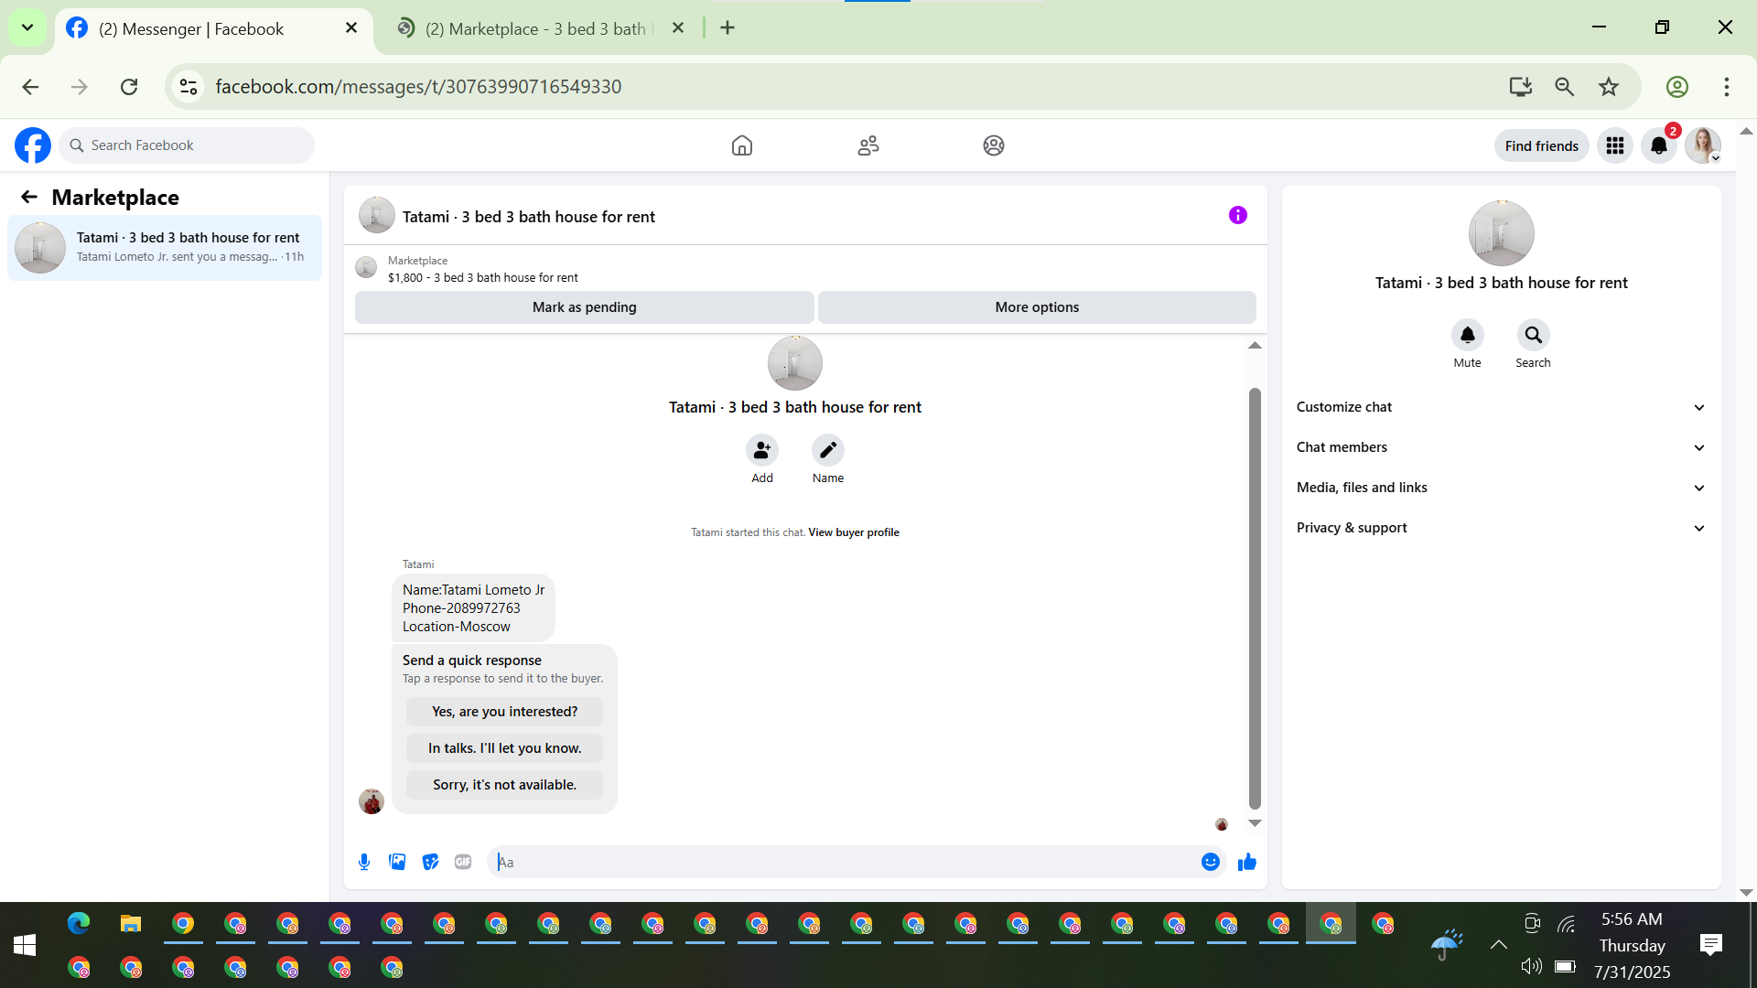The width and height of the screenshot is (1757, 988).
Task: Open the GIF picker icon
Action: pos(463,862)
